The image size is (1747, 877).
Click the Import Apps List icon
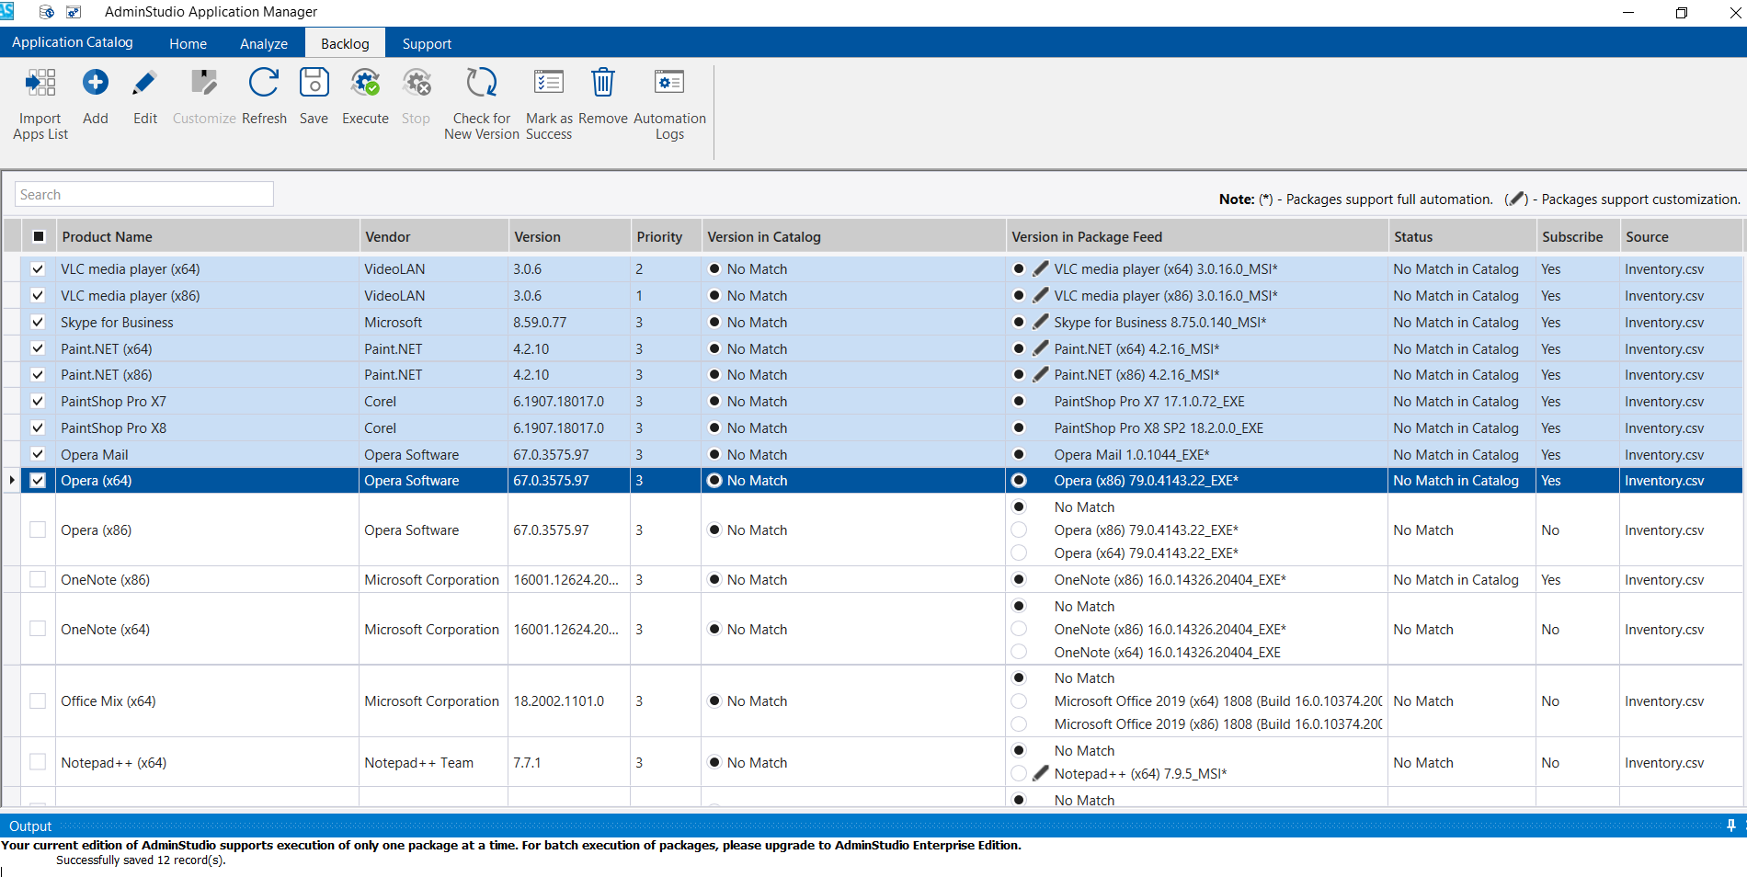(40, 83)
